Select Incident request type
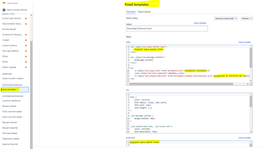The width and height of the screenshot is (264, 149). 6,40
